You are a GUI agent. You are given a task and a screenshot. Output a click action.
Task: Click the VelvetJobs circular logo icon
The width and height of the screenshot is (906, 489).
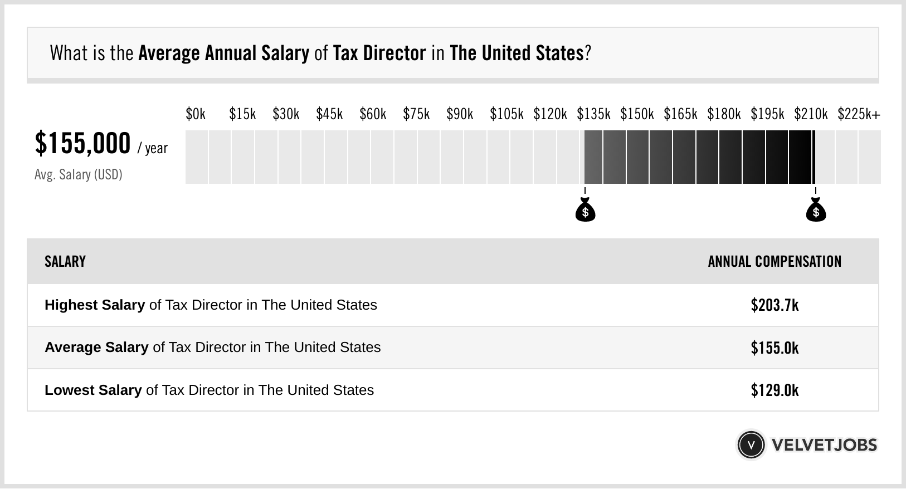tap(751, 445)
